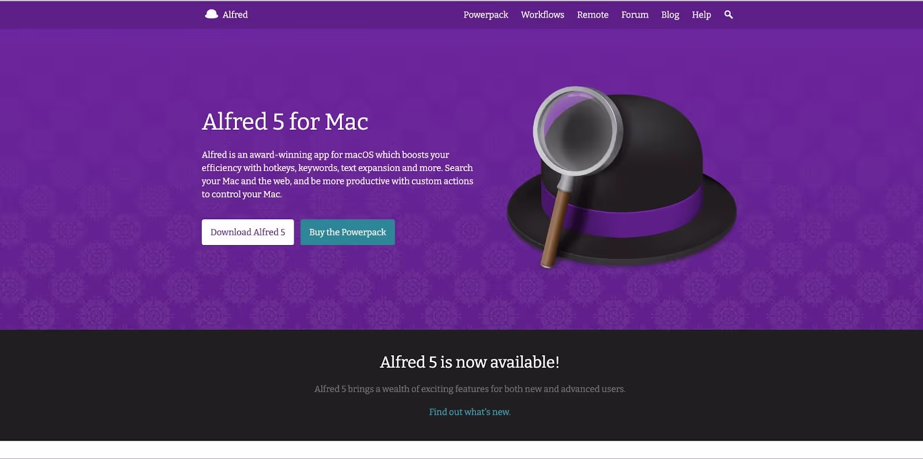Click the exciting features subtitle text
Screen dimensions: 923x459
(470, 389)
